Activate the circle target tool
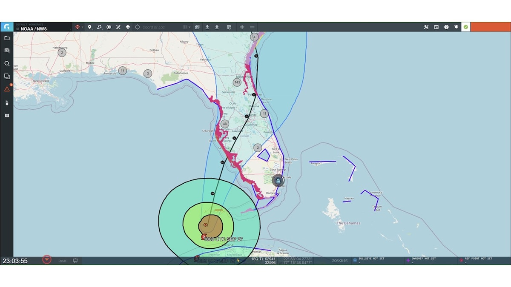Viewport: 511px width, 287px height. click(x=109, y=27)
